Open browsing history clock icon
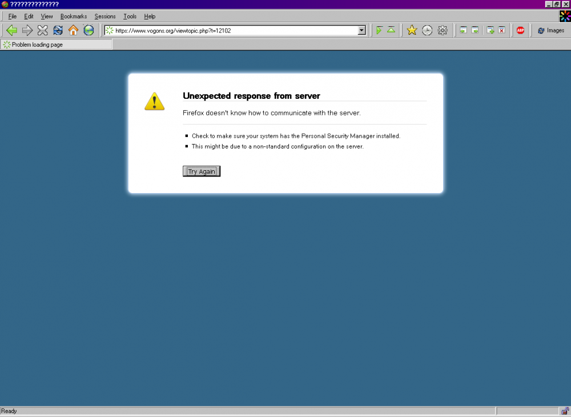Image resolution: width=571 pixels, height=417 pixels. (x=427, y=30)
